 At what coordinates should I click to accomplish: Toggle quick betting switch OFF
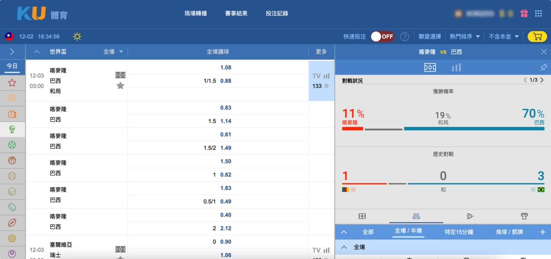(x=382, y=37)
